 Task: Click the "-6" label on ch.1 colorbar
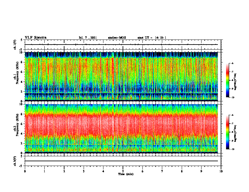[232, 63]
